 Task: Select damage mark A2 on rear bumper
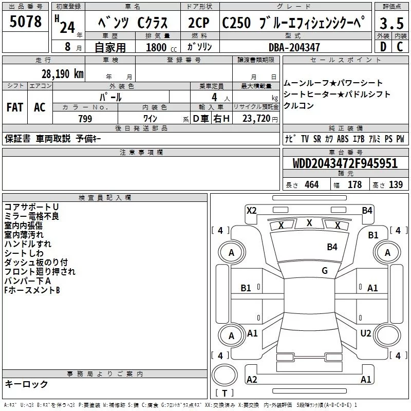coord(252,380)
